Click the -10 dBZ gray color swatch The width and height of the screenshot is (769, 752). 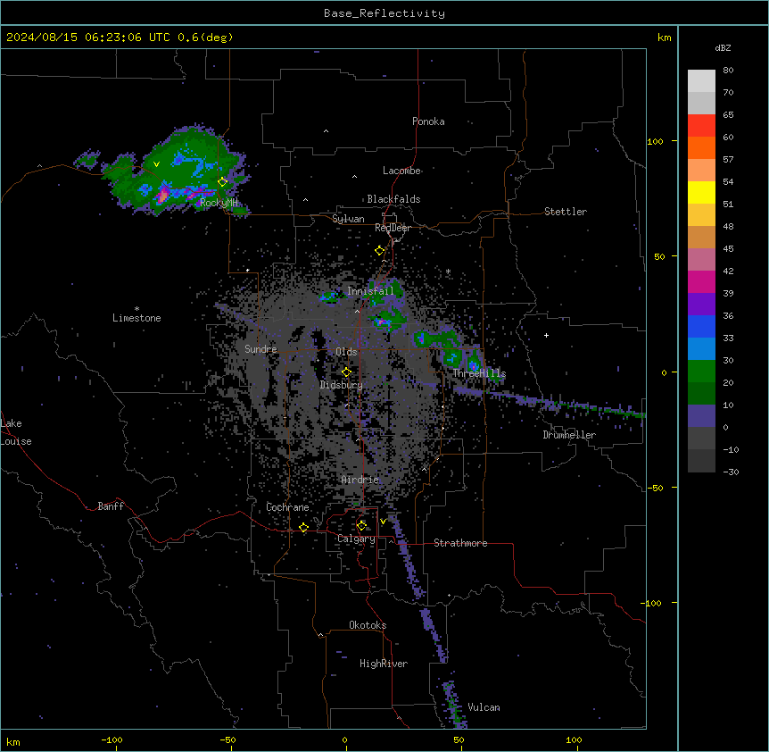click(701, 461)
